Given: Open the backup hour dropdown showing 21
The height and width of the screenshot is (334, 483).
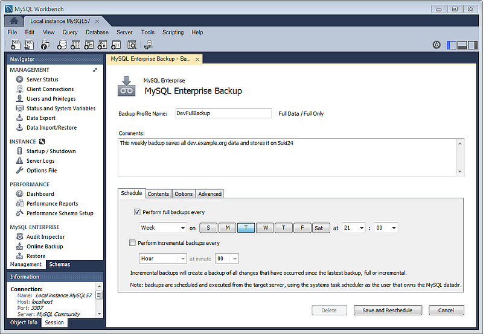Looking at the screenshot, I should pos(354,228).
